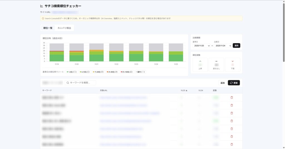Filter by the 11-30位 rank chip
The height and width of the screenshot is (149, 285).
click(98, 72)
